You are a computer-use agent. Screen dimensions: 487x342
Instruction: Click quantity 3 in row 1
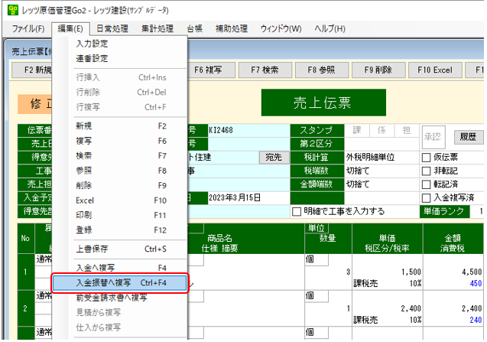pyautogui.click(x=348, y=272)
